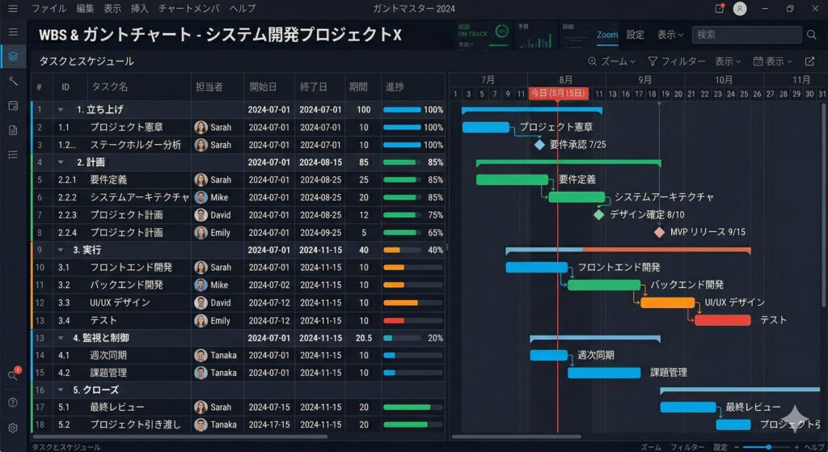
Task: Select the layers stack icon in sidebar
Action: click(13, 56)
